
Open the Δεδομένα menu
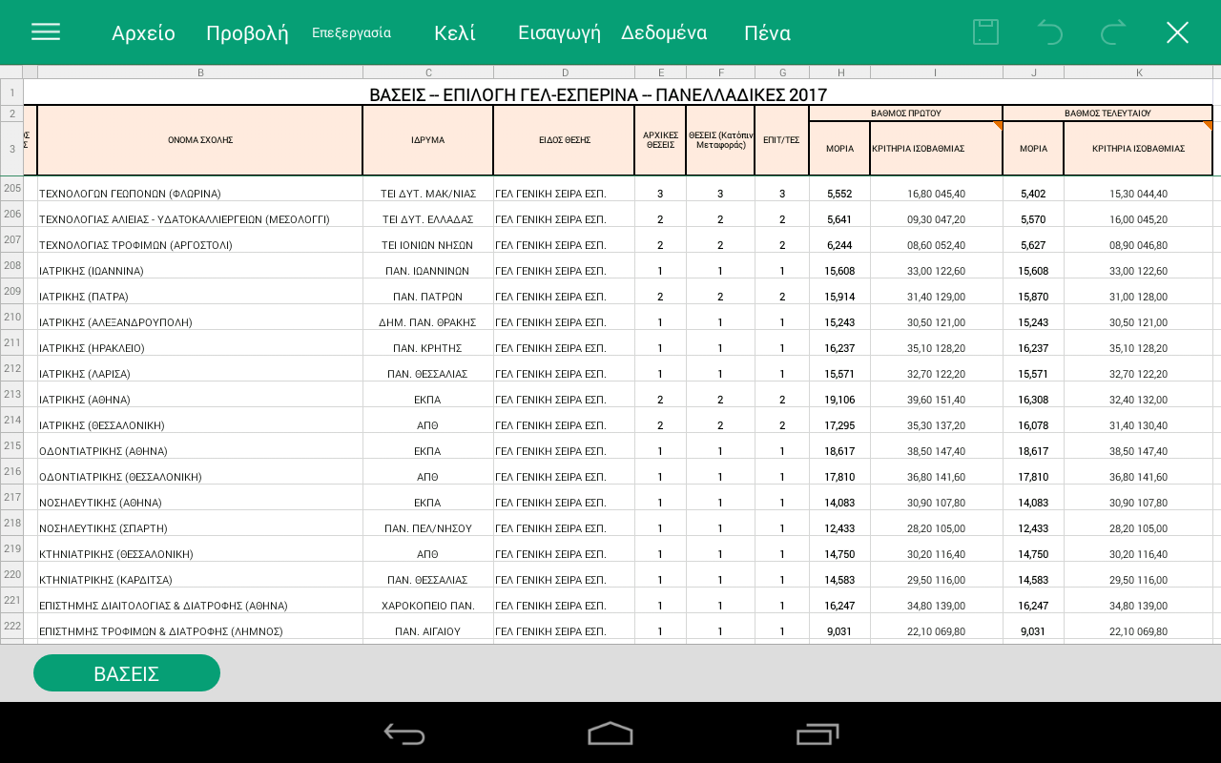[x=664, y=33]
